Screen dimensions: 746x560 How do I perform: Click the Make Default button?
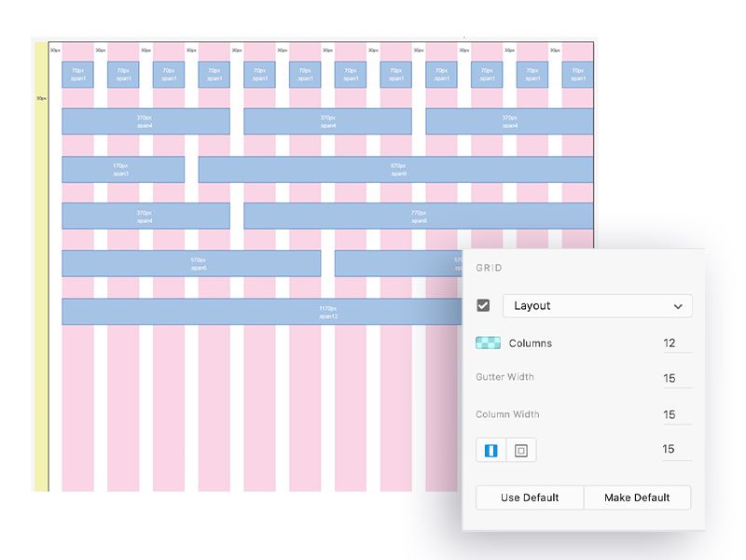coord(636,497)
